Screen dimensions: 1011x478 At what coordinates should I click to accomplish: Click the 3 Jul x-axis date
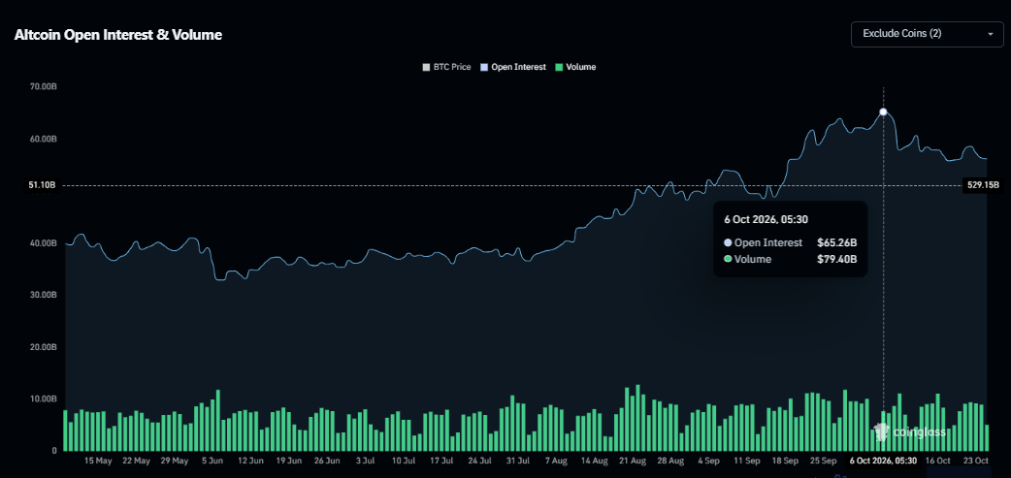365,462
